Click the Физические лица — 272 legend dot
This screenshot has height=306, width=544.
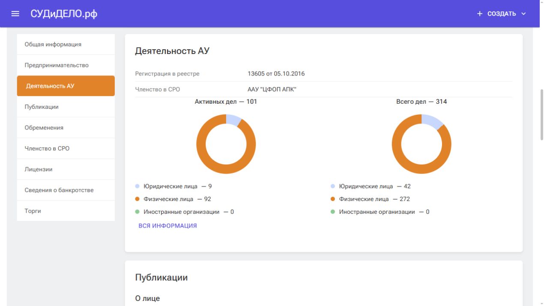tap(333, 199)
